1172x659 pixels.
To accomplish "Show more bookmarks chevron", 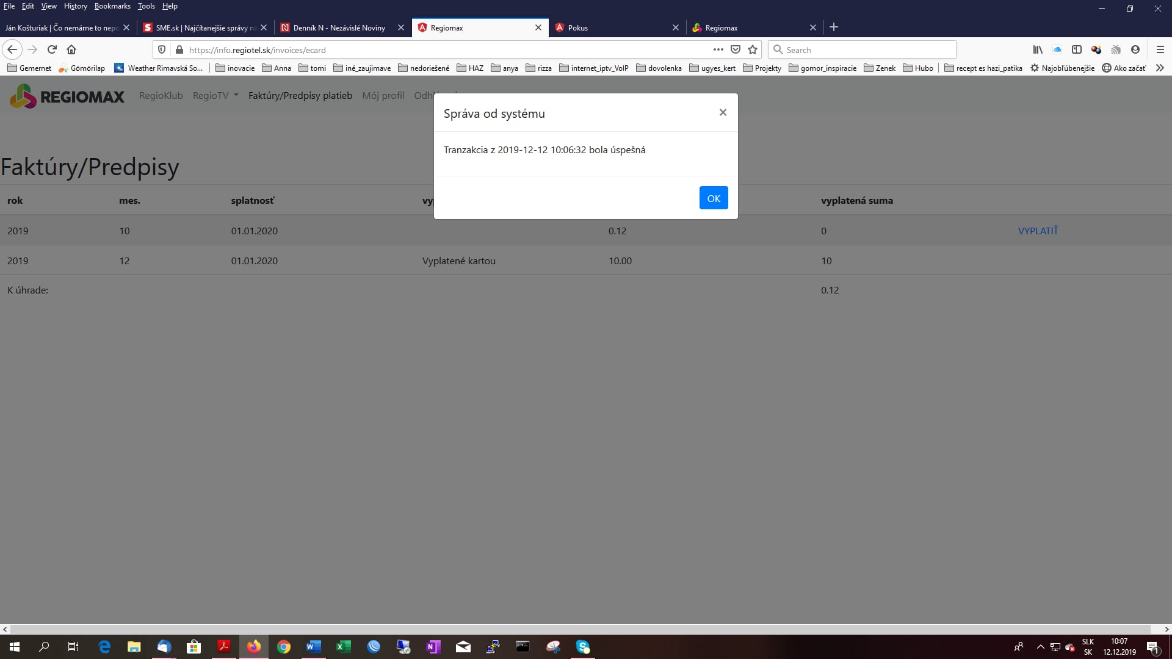I will 1160,68.
